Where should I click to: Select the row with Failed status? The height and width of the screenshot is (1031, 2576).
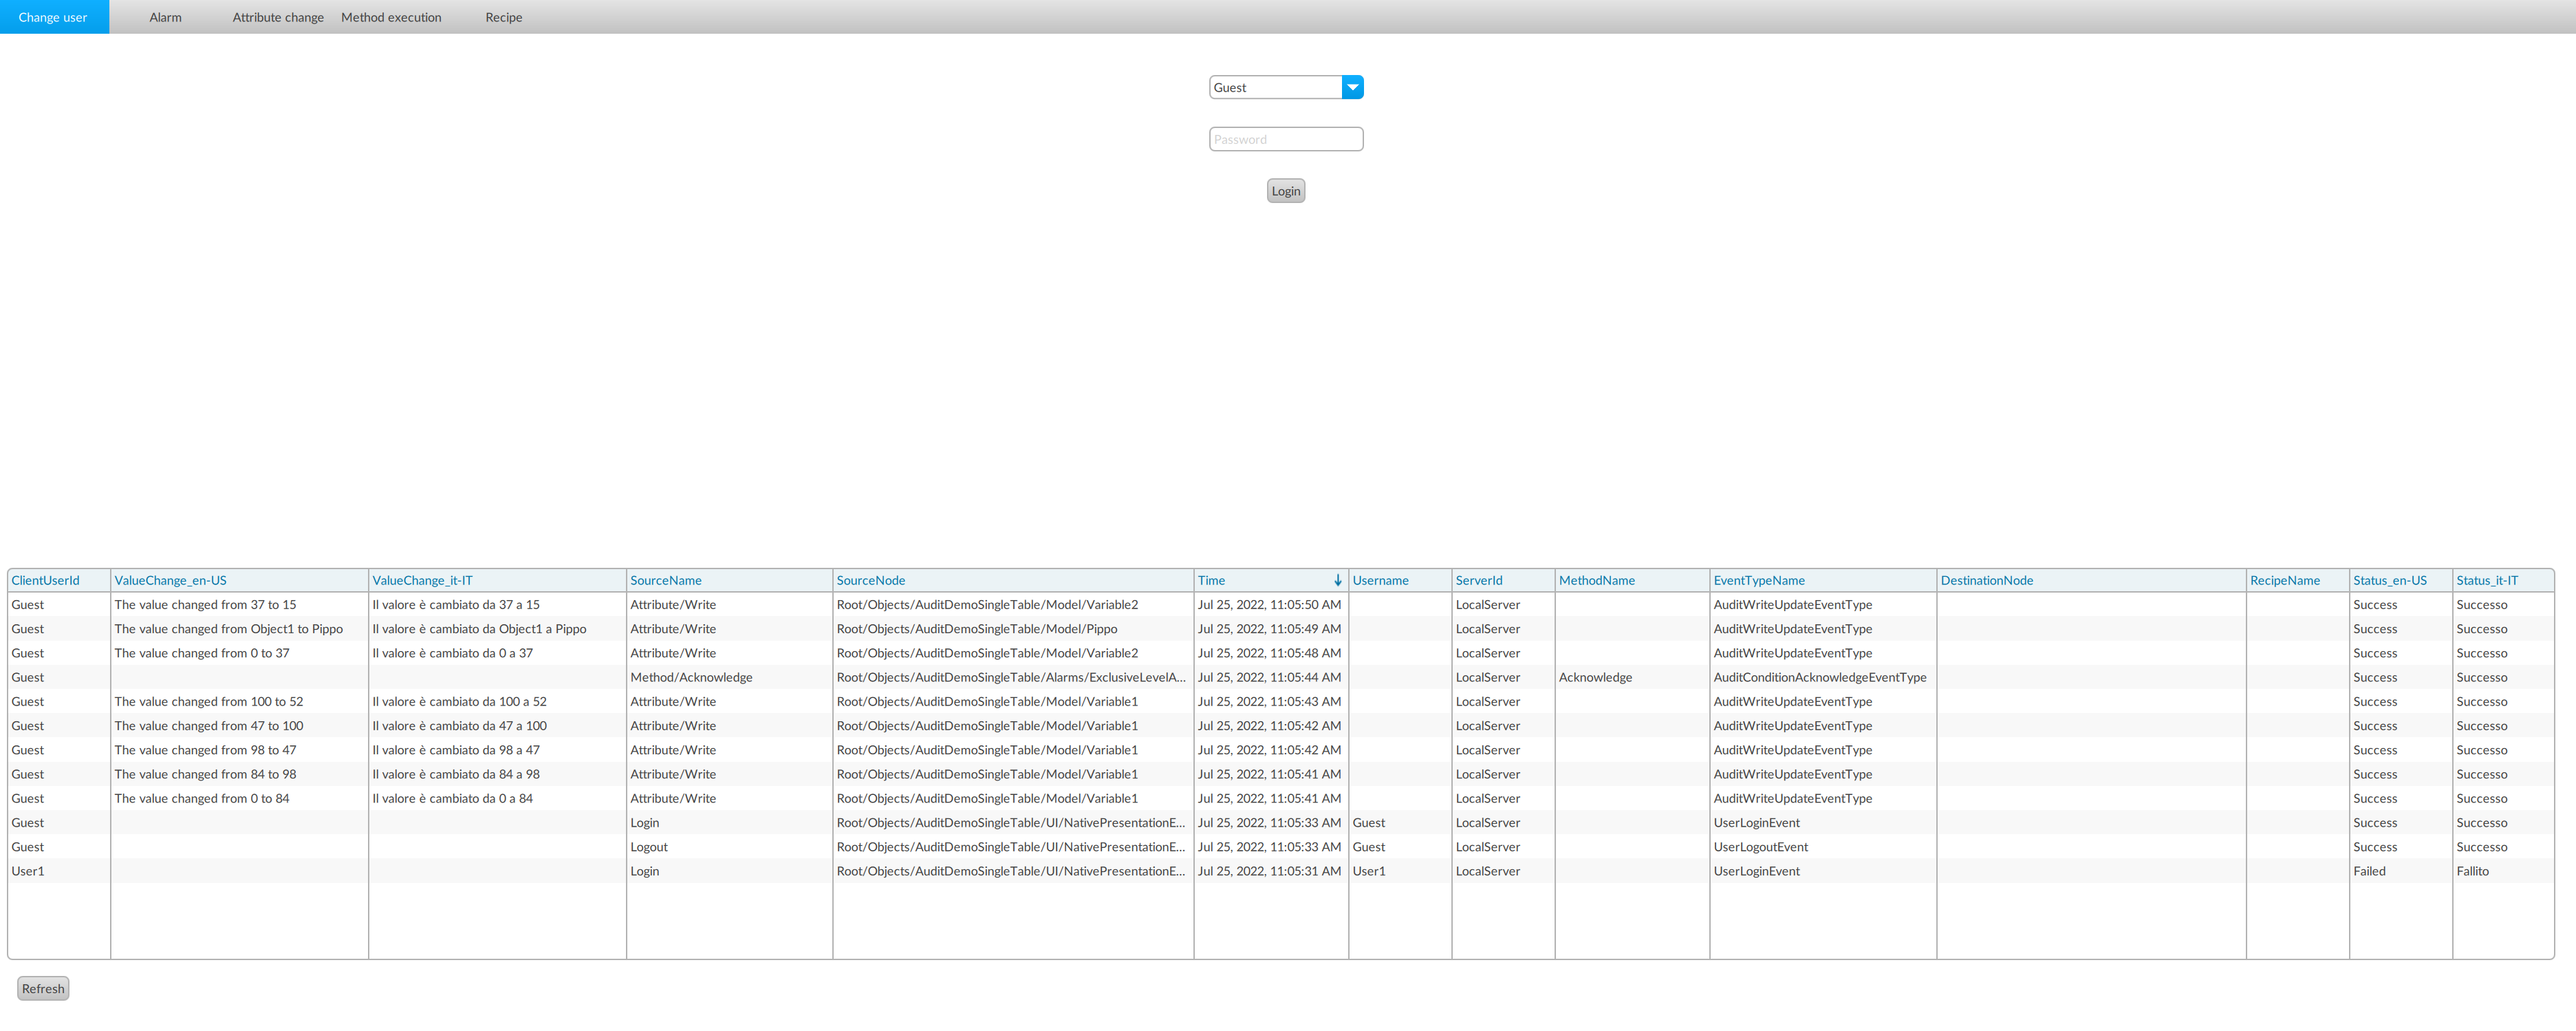2369,871
